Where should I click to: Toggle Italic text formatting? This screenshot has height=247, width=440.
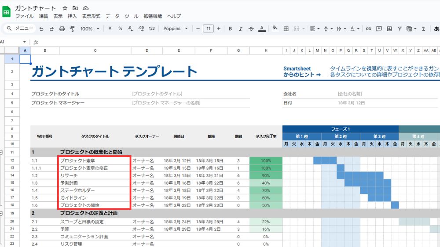241,29
